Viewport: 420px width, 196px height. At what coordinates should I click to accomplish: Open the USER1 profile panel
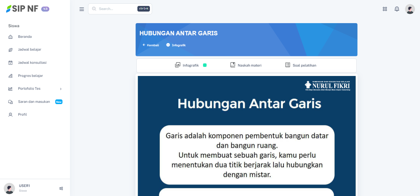24,188
